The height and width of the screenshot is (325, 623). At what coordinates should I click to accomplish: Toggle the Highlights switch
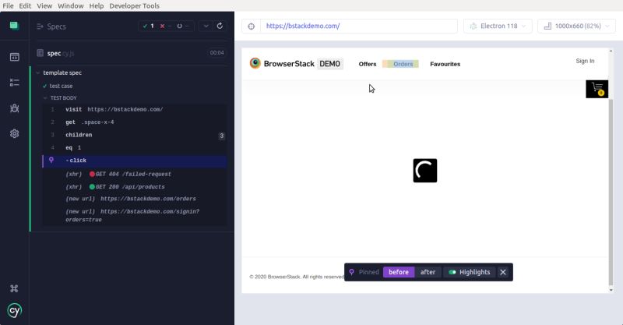pyautogui.click(x=452, y=272)
